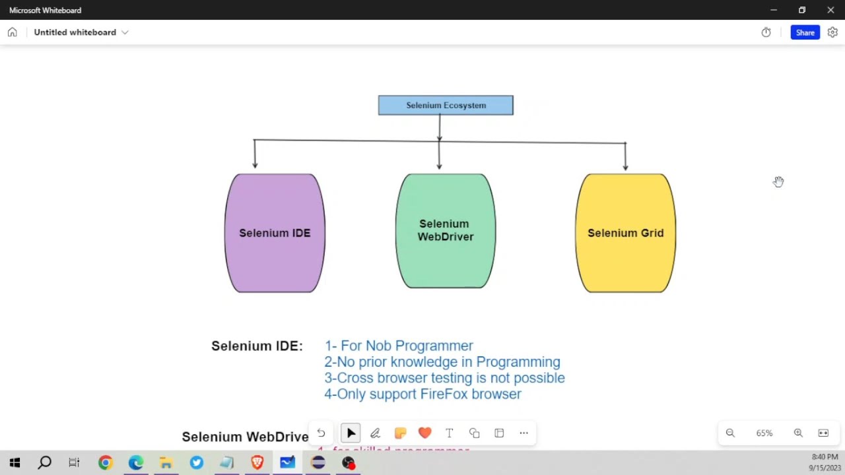
Task: Click the "Selenium IDE:" heading text
Action: click(x=257, y=346)
